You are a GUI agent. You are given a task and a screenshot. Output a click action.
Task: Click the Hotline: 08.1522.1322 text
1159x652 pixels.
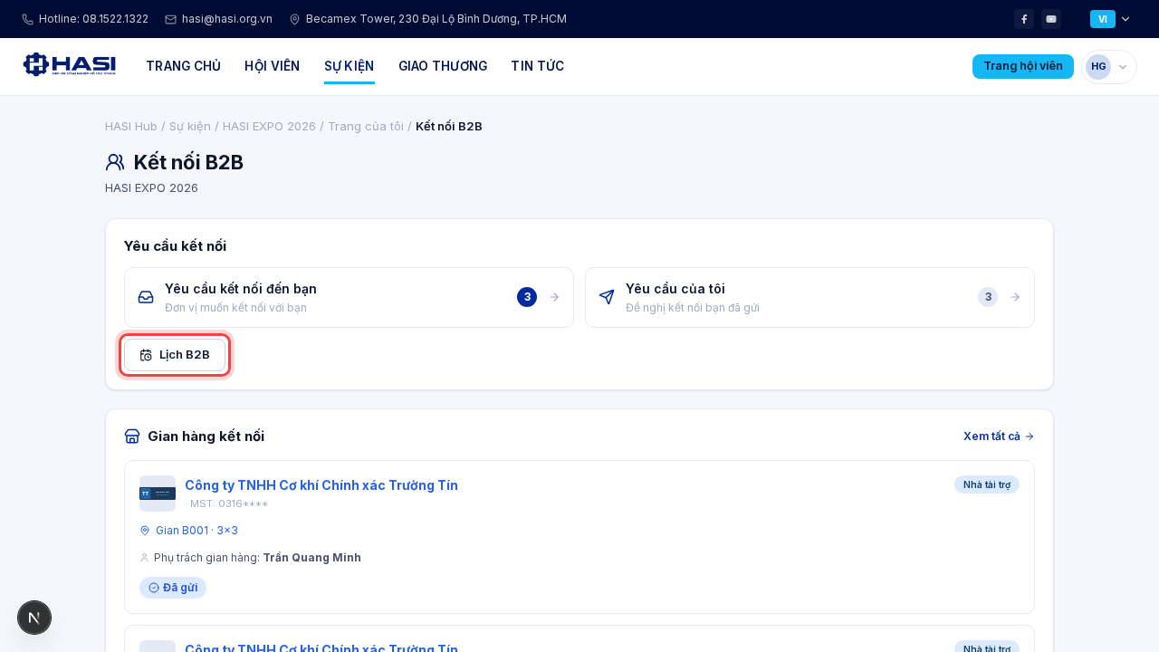click(x=93, y=19)
